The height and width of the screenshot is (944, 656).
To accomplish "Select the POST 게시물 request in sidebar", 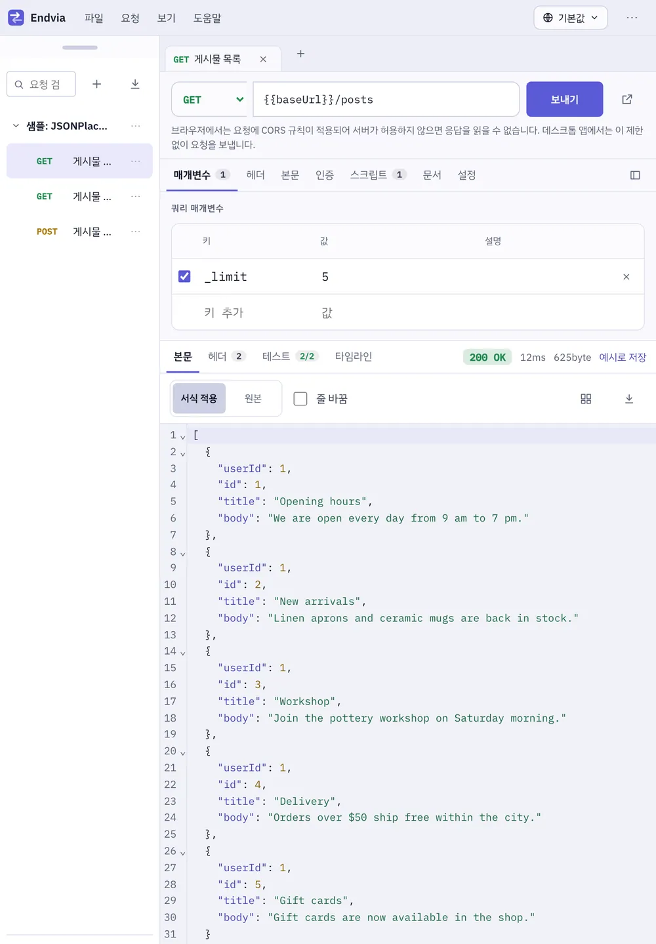I will (79, 232).
